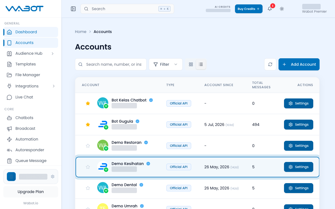This screenshot has width=335, height=209.
Task: Click Demo Umrah account name
Action: (x=124, y=206)
